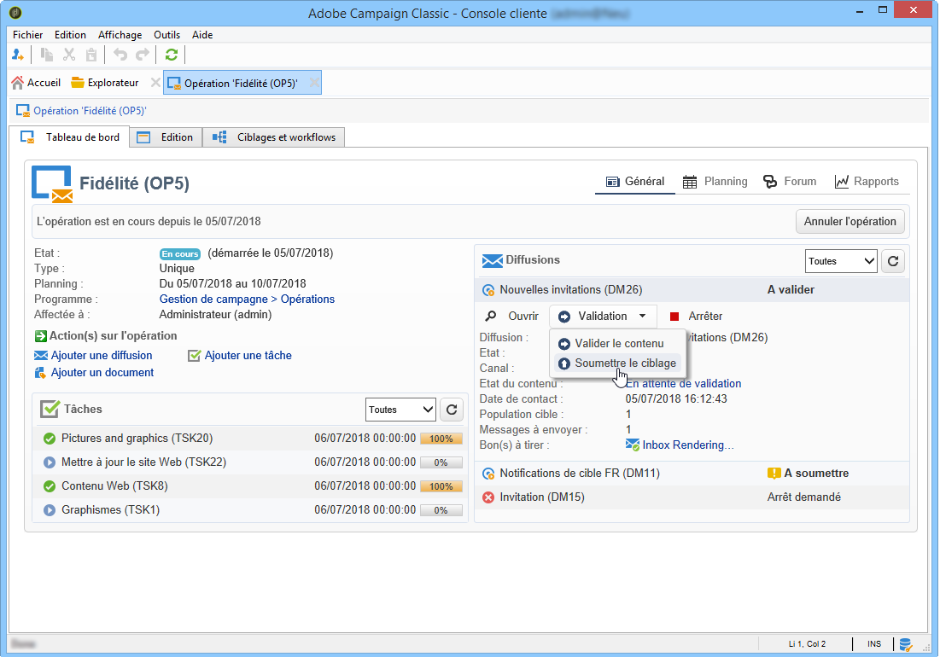This screenshot has width=940, height=657.
Task: Click play icon for Mettre à jour le site Web
Action: coord(50,462)
